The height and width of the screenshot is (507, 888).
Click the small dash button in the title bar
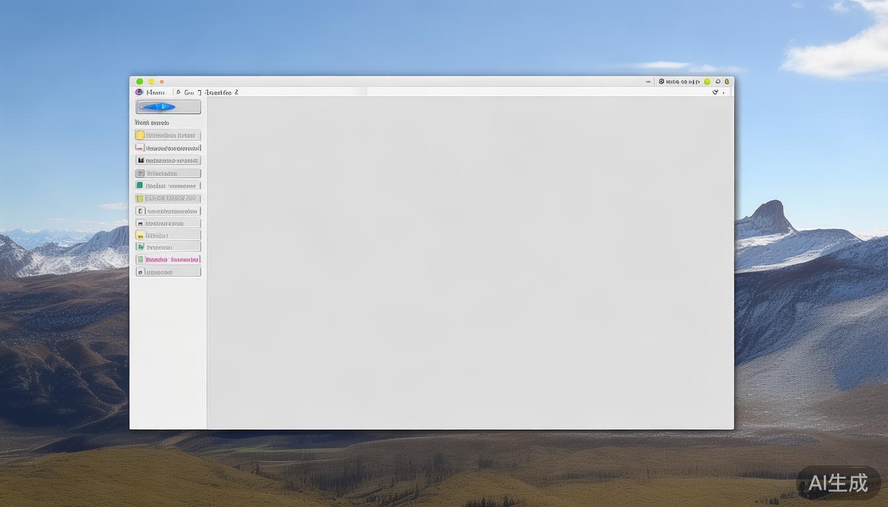tap(648, 82)
